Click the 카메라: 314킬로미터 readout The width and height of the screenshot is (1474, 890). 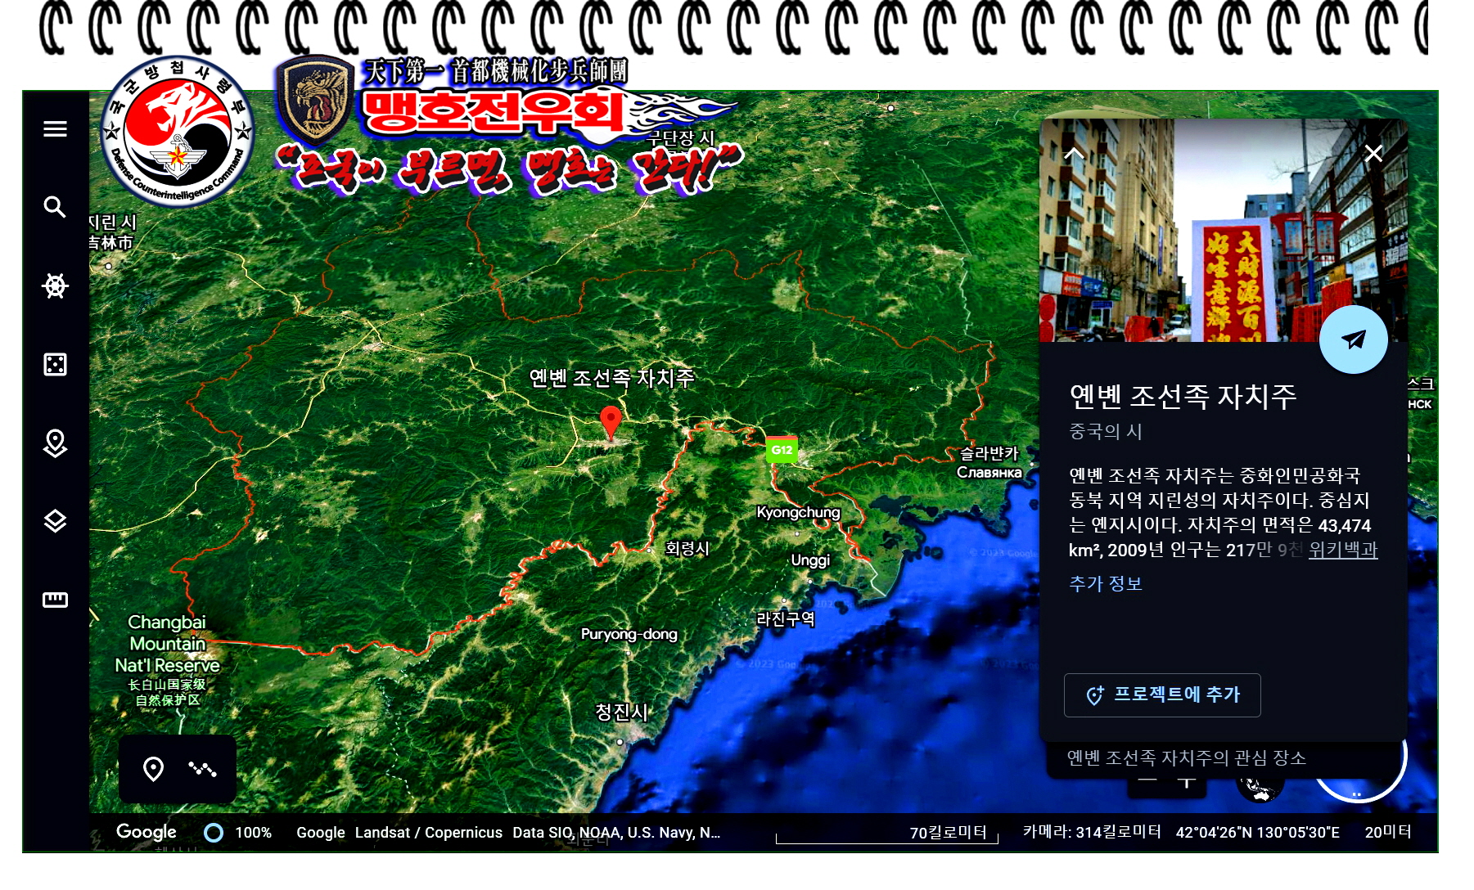click(1092, 832)
